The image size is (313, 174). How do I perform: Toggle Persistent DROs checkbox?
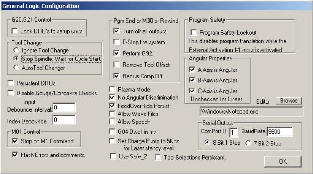[x=11, y=83]
